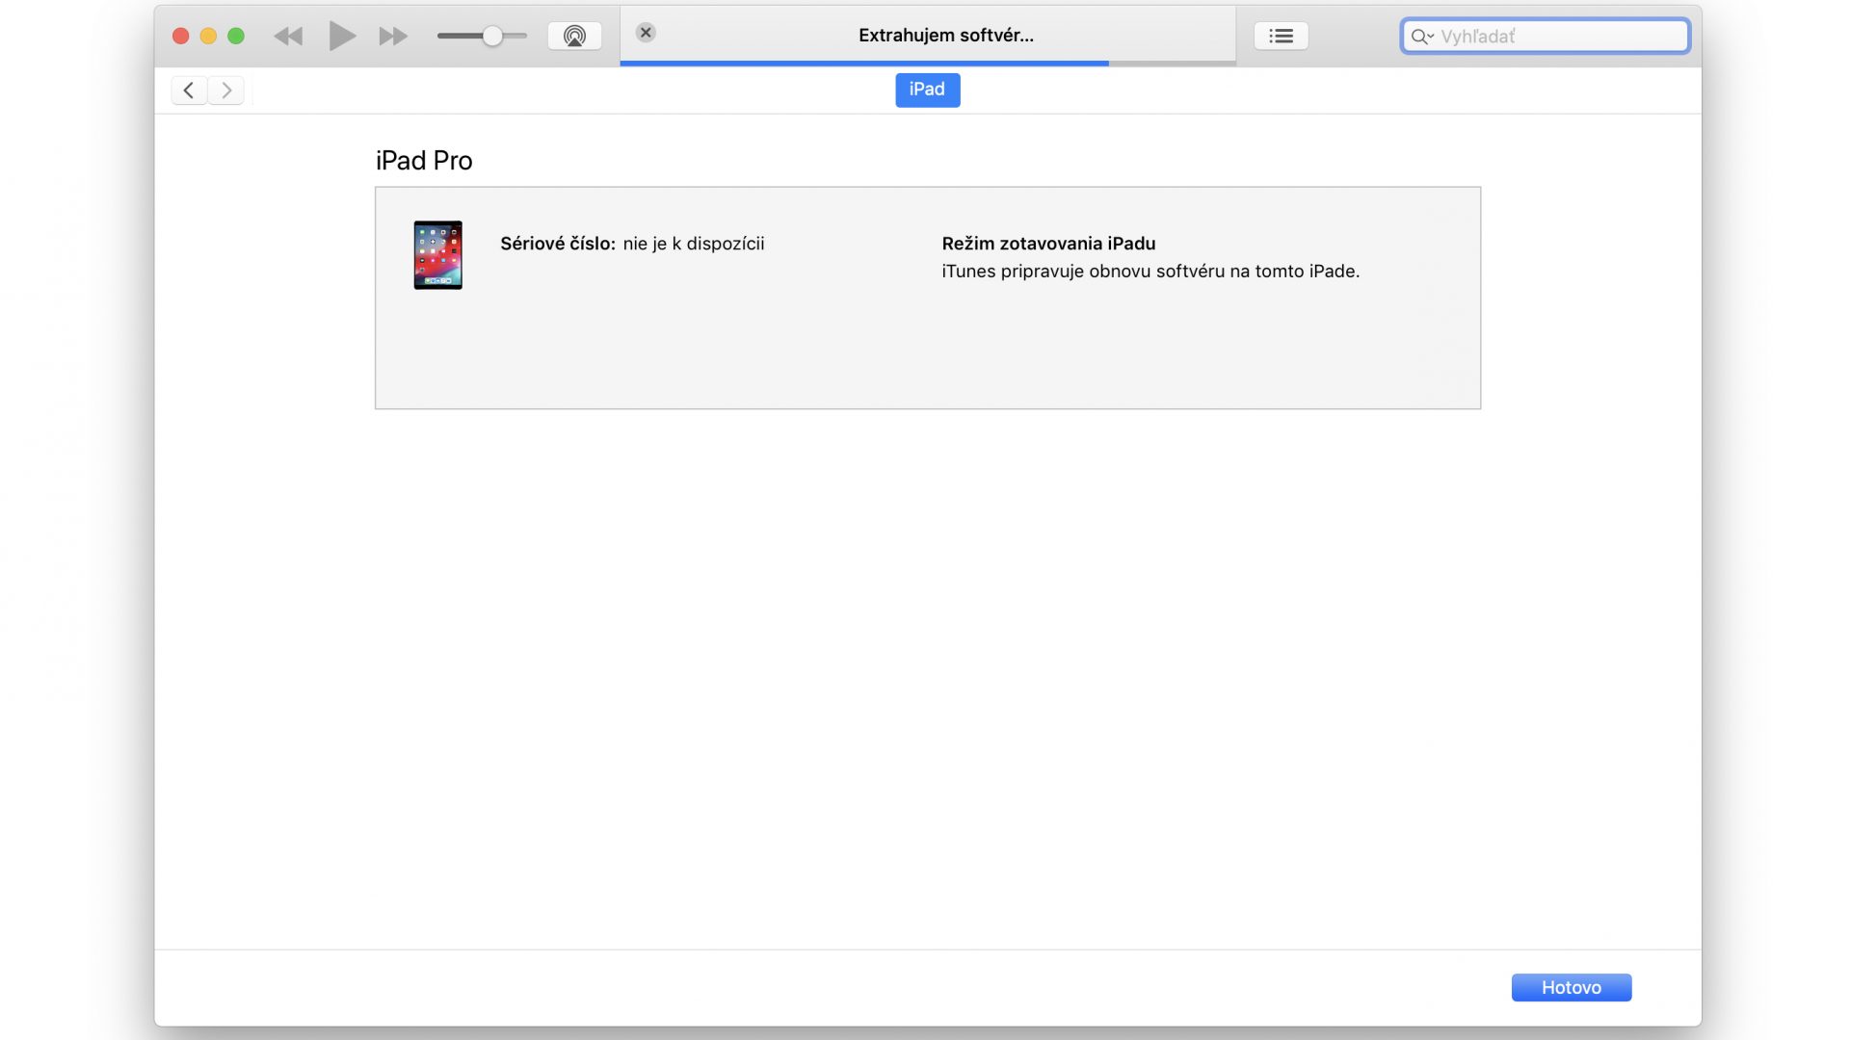
Task: Start playback with the play button
Action: 342,37
